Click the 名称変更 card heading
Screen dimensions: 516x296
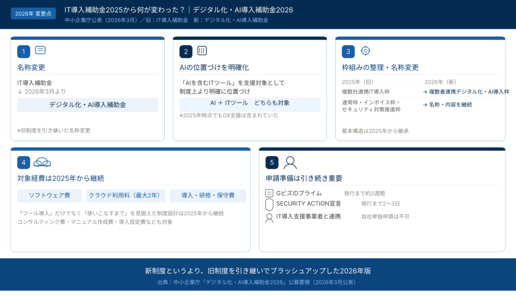31,68
